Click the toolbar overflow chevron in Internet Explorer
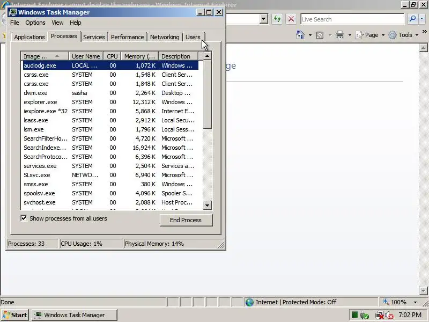 click(x=424, y=32)
